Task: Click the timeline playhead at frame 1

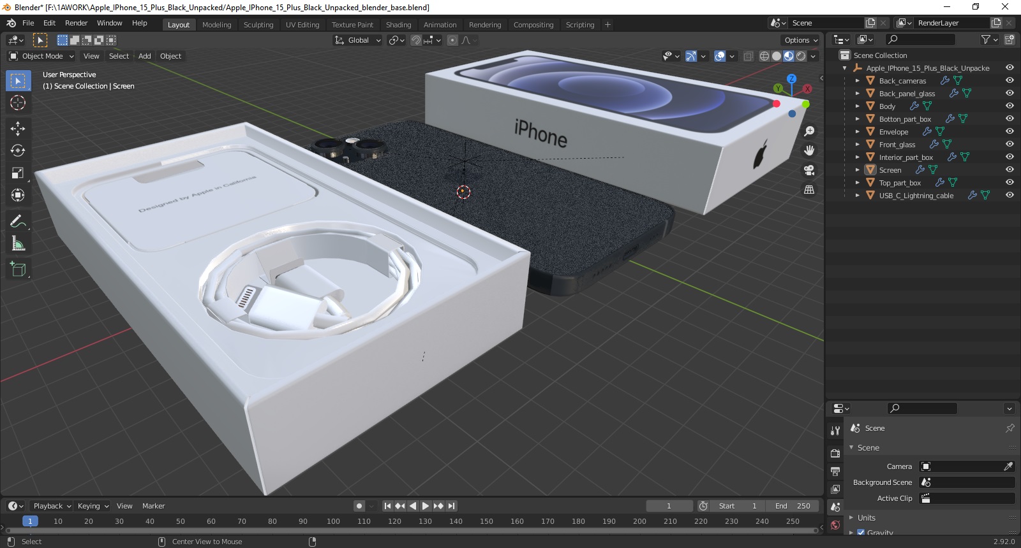Action: click(x=30, y=521)
